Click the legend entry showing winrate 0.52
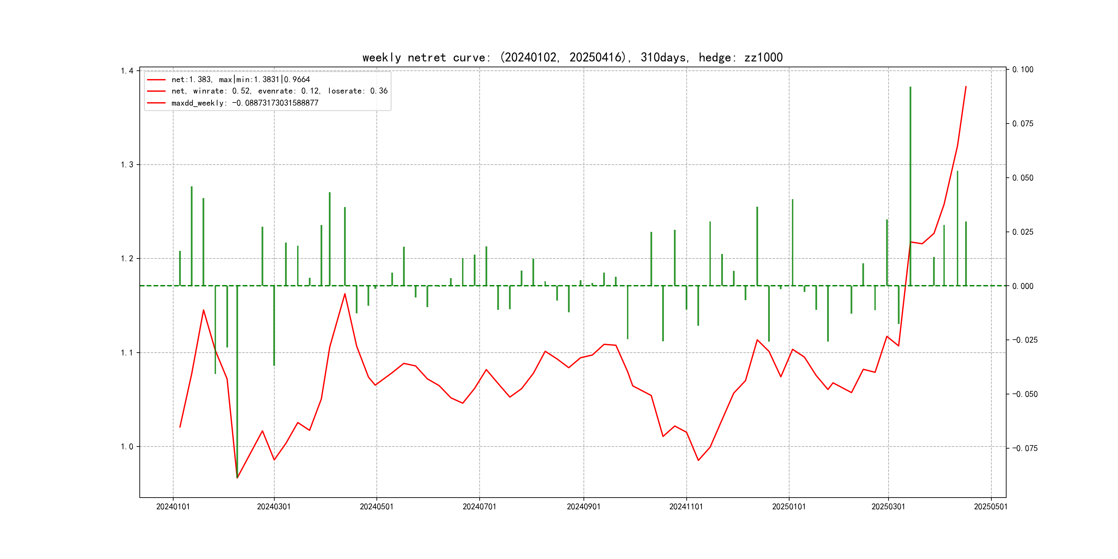 (279, 91)
